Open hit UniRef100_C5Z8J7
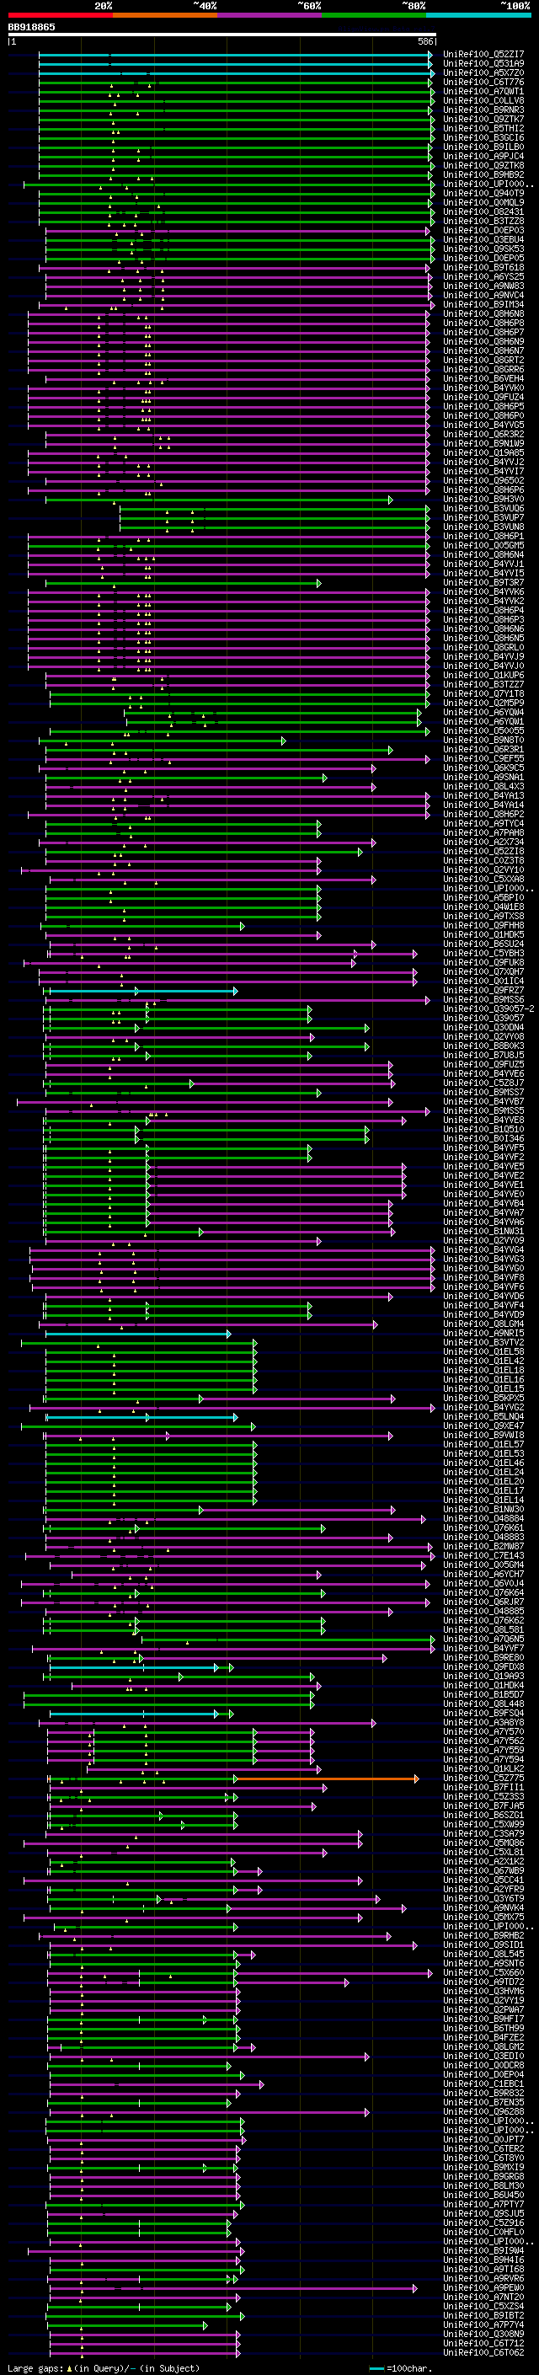This screenshot has height=2375, width=539. 483,1083
